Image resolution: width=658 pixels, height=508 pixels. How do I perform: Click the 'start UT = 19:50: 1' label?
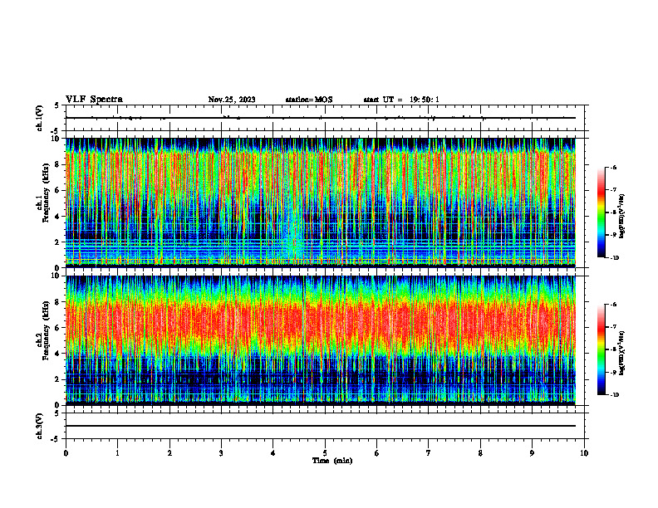pos(401,100)
